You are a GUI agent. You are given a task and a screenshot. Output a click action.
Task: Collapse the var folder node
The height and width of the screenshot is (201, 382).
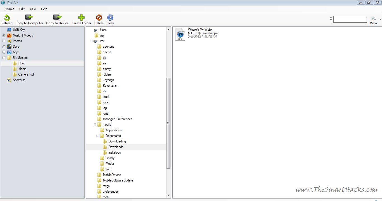pos(92,41)
